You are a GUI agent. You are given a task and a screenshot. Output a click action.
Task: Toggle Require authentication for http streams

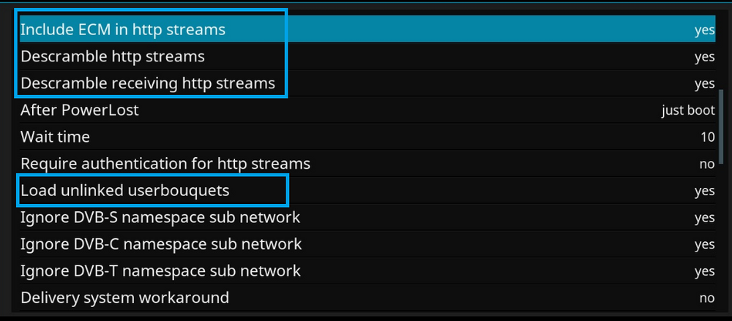coord(367,164)
